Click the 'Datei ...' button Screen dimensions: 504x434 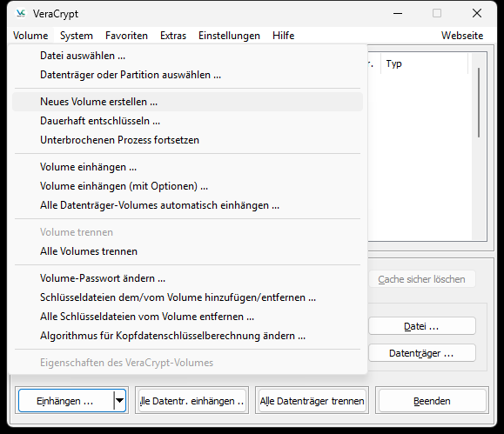(421, 326)
